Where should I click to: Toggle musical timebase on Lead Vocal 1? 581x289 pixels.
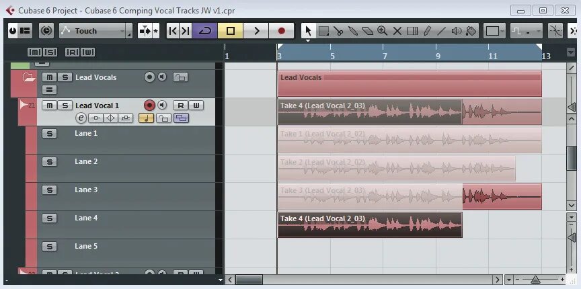pyautogui.click(x=146, y=118)
